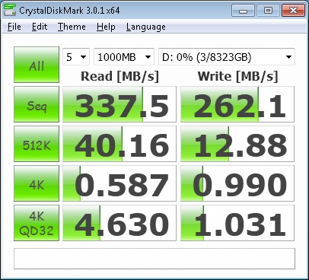This screenshot has width=309, height=280.
Task: Select the 4K read result 0.587
Action: (119, 183)
